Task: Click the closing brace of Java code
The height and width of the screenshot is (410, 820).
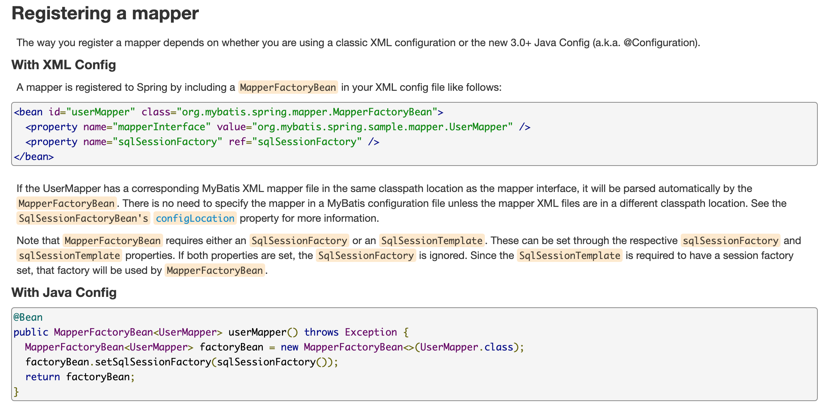Action: point(16,392)
